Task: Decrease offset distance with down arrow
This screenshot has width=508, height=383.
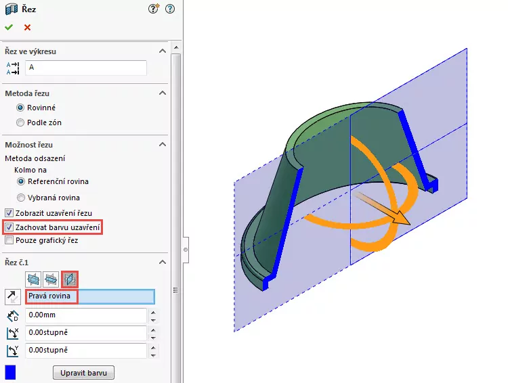Action: pyautogui.click(x=153, y=320)
